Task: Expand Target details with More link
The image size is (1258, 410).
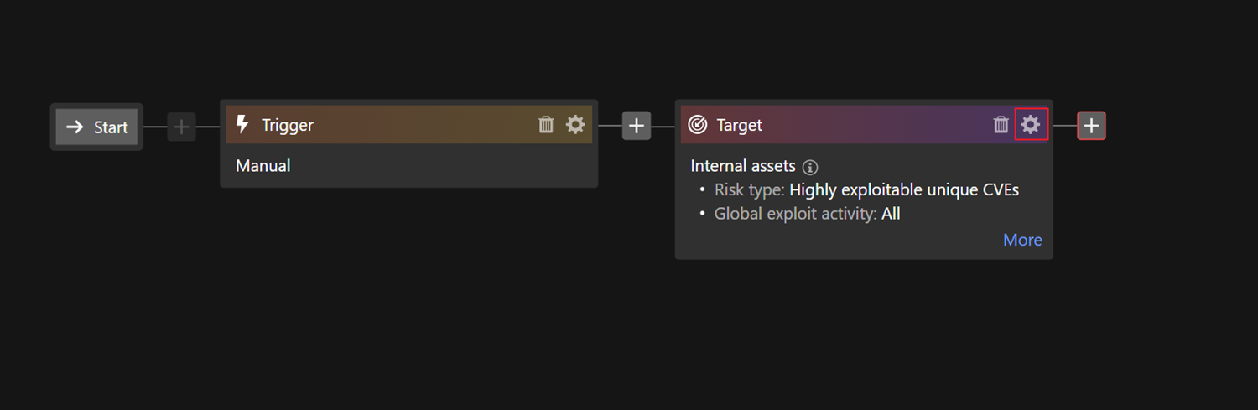Action: tap(1022, 240)
